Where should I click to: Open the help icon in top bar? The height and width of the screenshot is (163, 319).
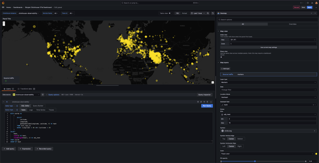[x=307, y=3]
